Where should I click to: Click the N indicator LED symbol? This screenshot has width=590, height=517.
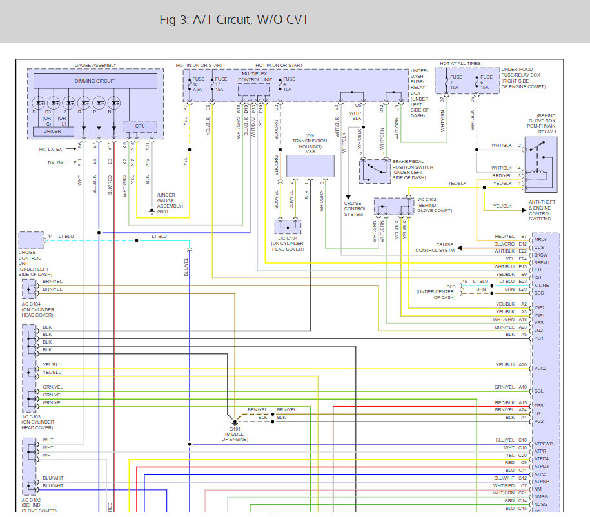pyautogui.click(x=114, y=102)
